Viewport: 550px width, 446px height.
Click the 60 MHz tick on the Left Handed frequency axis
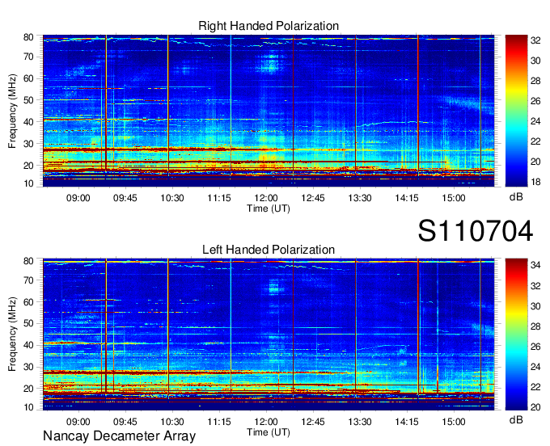pyautogui.click(x=28, y=302)
